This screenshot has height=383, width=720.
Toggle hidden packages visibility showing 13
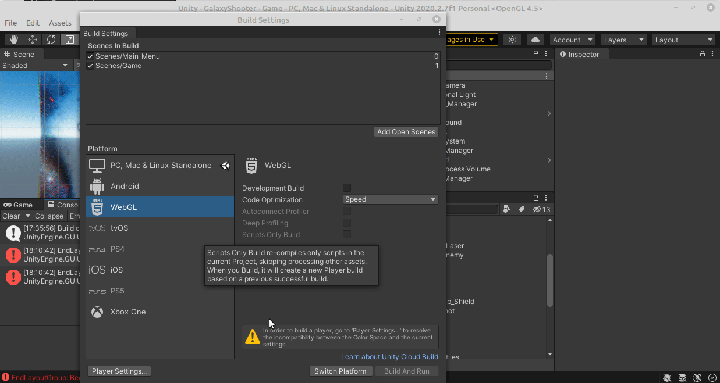coord(541,209)
